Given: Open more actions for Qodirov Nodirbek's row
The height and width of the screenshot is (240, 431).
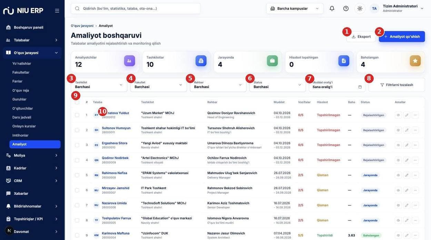Looking at the screenshot, I should 415,160.
